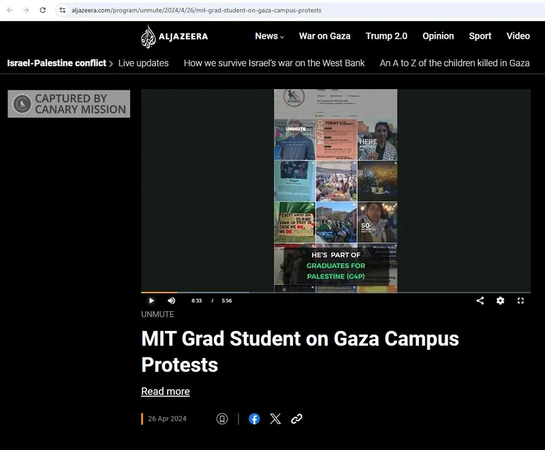Click the Read more link

(x=165, y=391)
